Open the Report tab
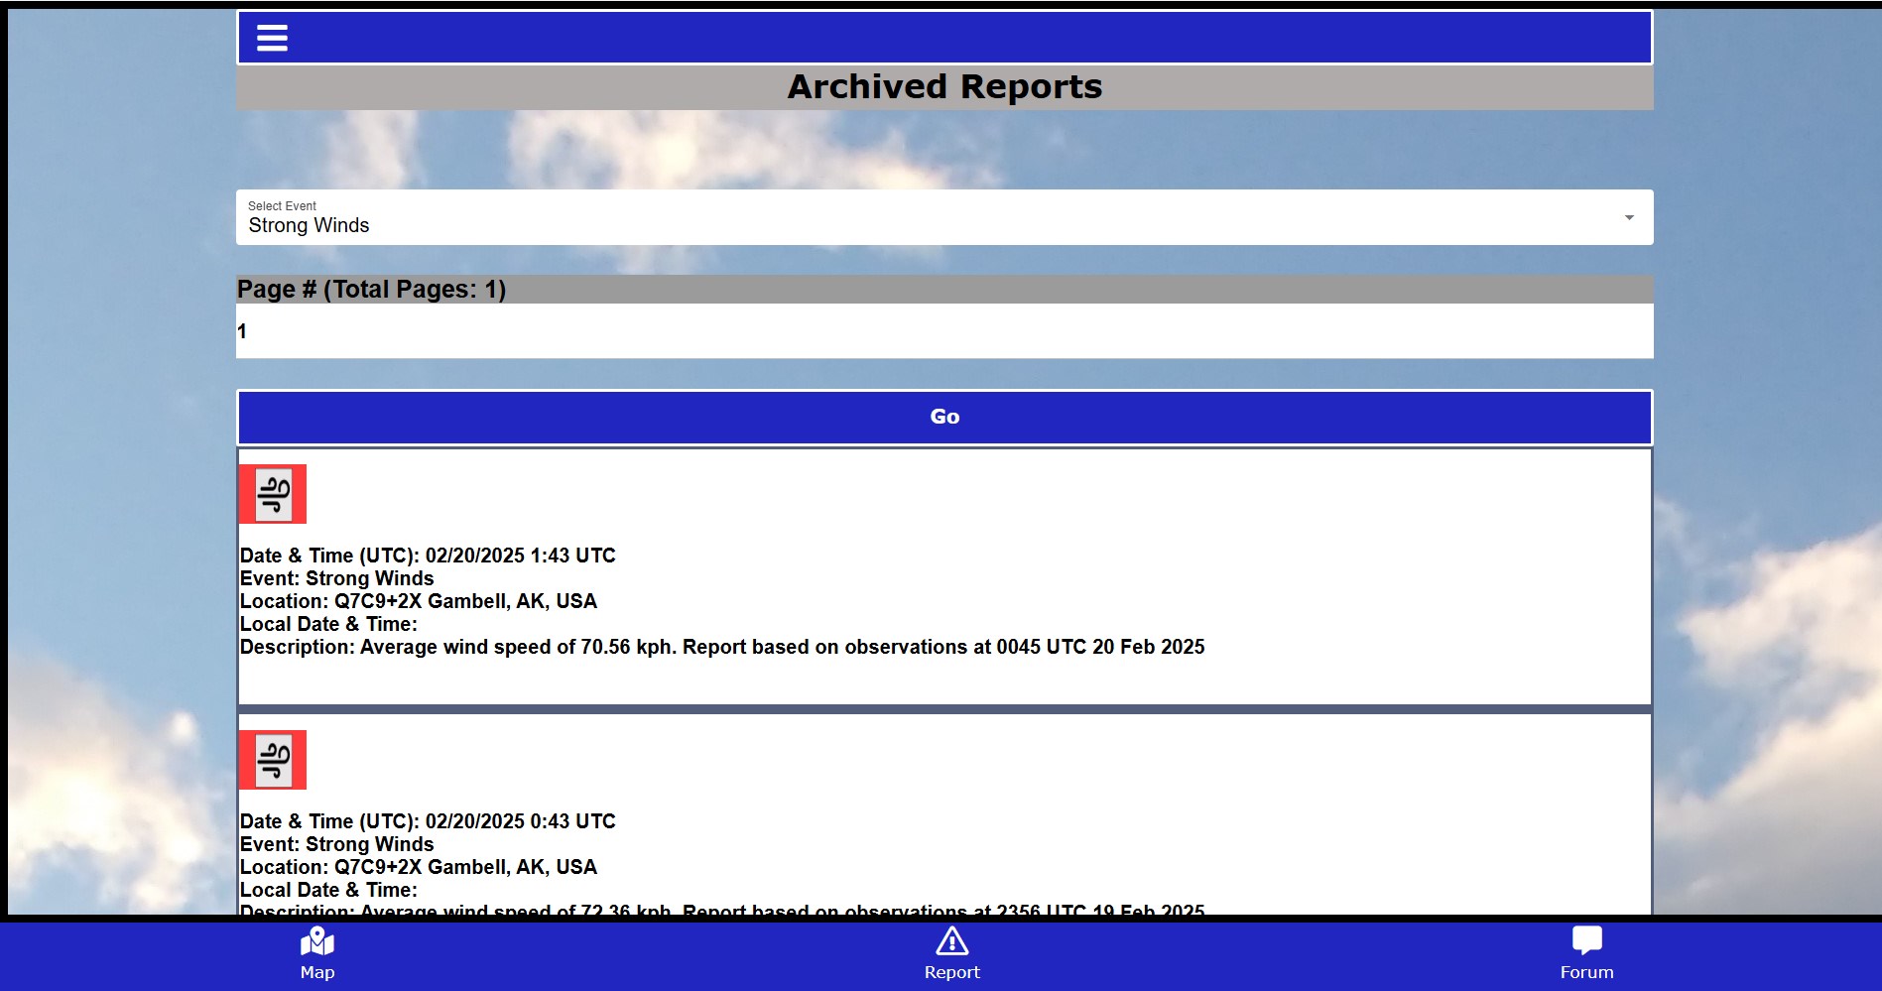The width and height of the screenshot is (1882, 991). click(x=951, y=954)
